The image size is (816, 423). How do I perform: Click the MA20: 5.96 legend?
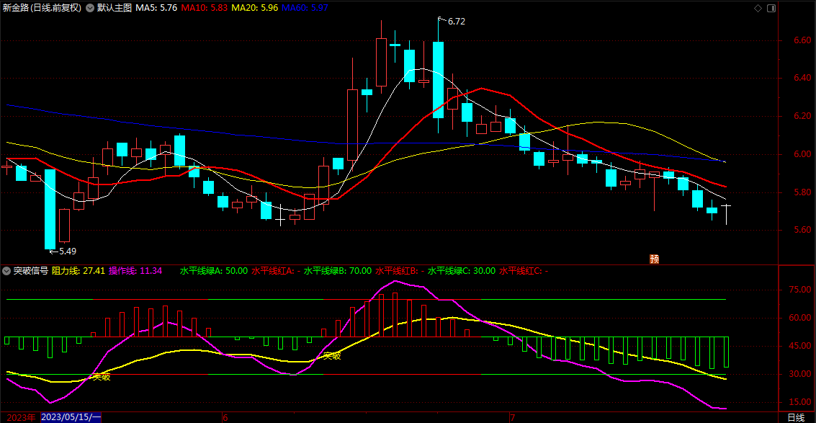[x=254, y=9]
